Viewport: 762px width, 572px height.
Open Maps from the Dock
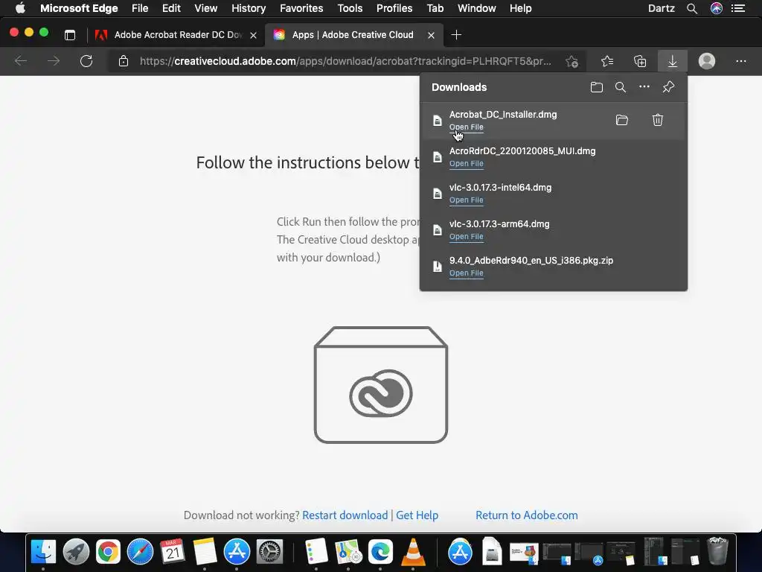click(348, 552)
